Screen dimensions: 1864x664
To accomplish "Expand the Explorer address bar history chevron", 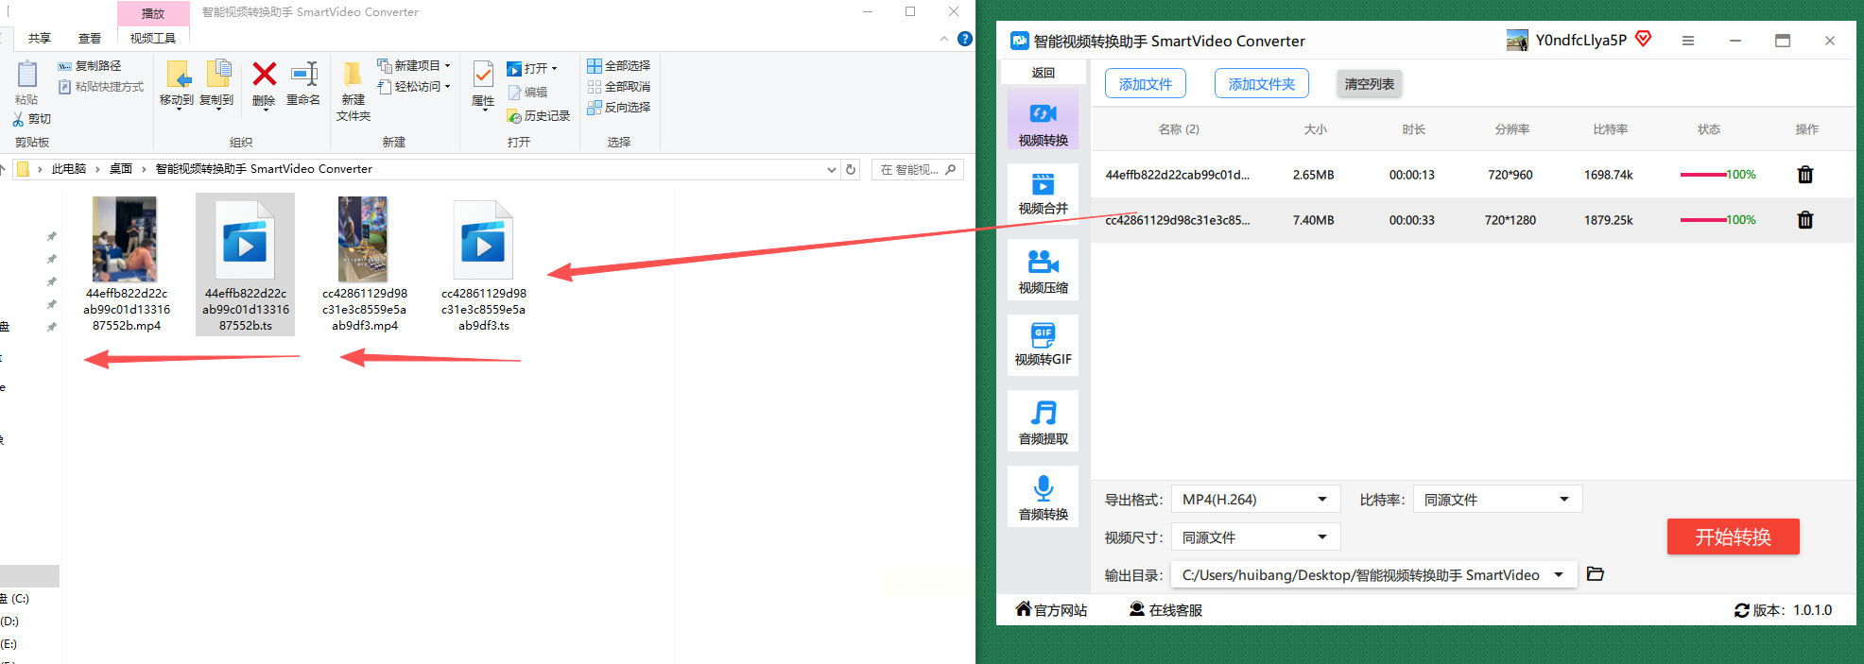I will (832, 170).
